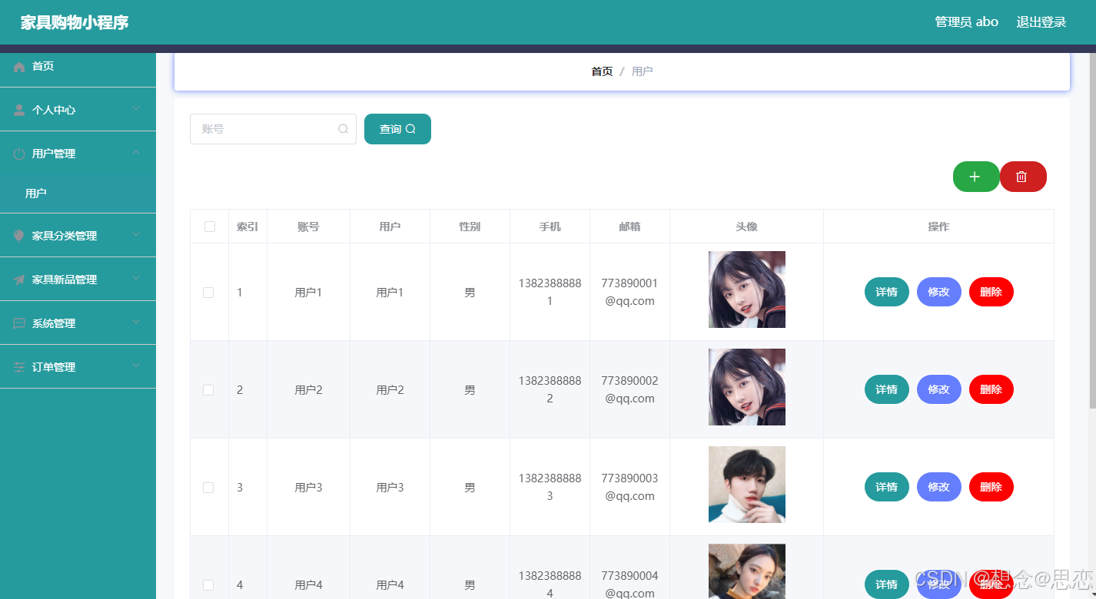Click 用户 text in the breadcrumb
The width and height of the screenshot is (1096, 599).
pos(642,71)
